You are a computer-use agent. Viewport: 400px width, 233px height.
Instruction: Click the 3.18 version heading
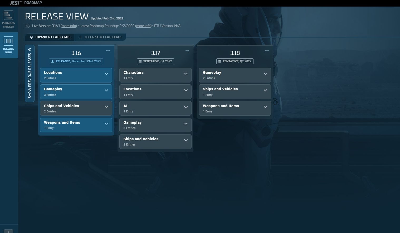click(235, 53)
